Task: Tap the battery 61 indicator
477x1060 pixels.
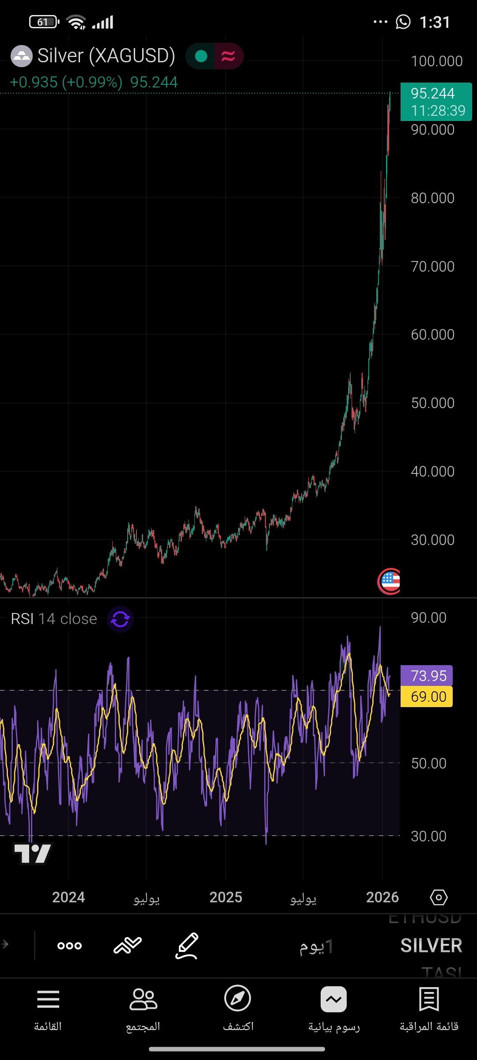Action: 44,22
